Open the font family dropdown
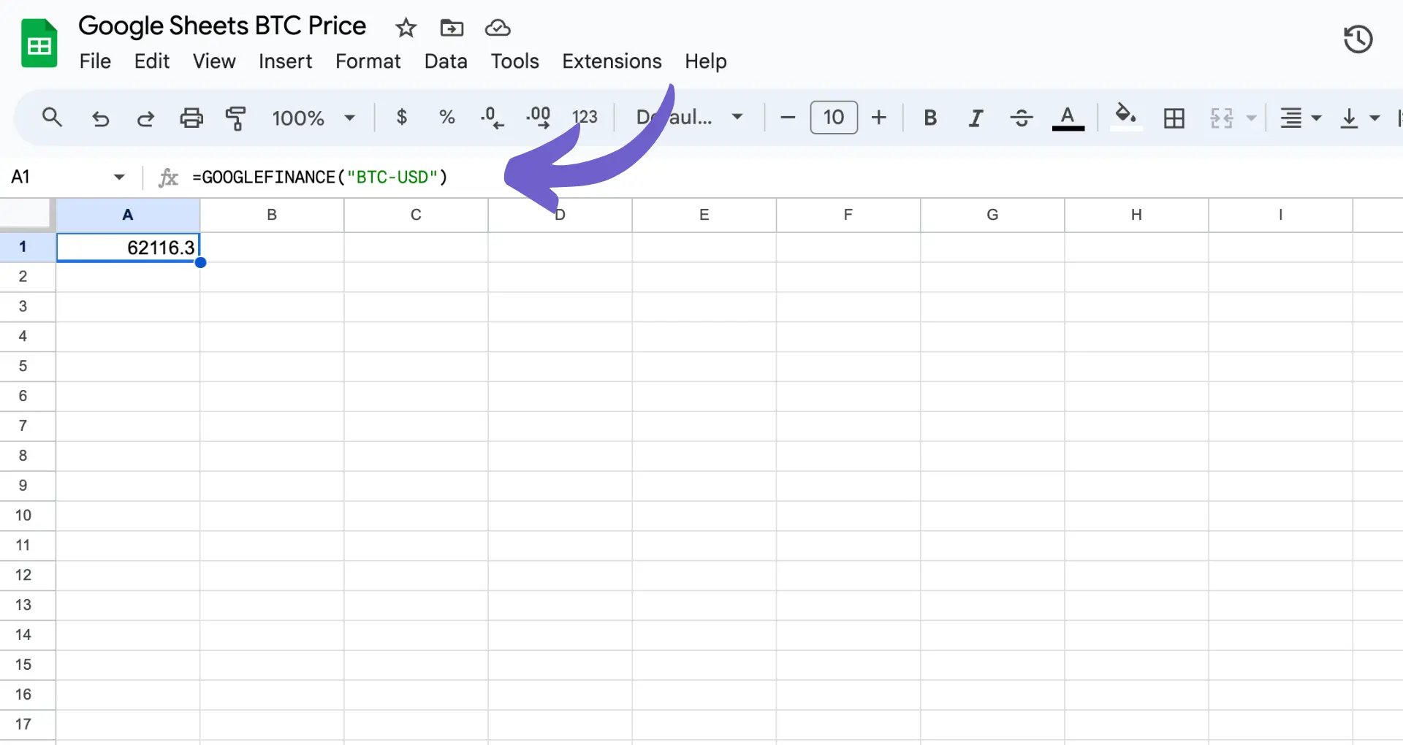The width and height of the screenshot is (1403, 745). 689,117
